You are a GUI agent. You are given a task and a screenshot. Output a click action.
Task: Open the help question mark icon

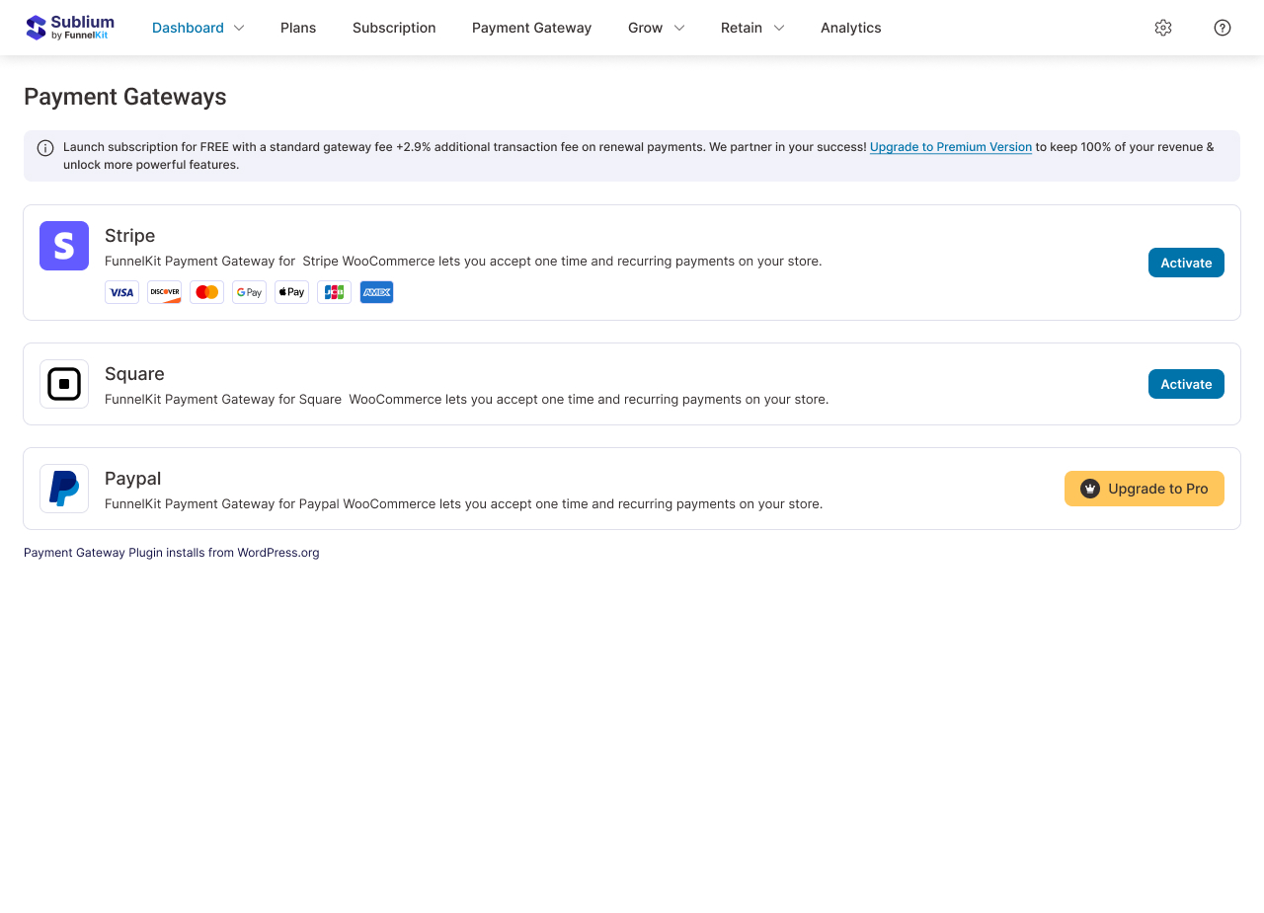[x=1223, y=28]
